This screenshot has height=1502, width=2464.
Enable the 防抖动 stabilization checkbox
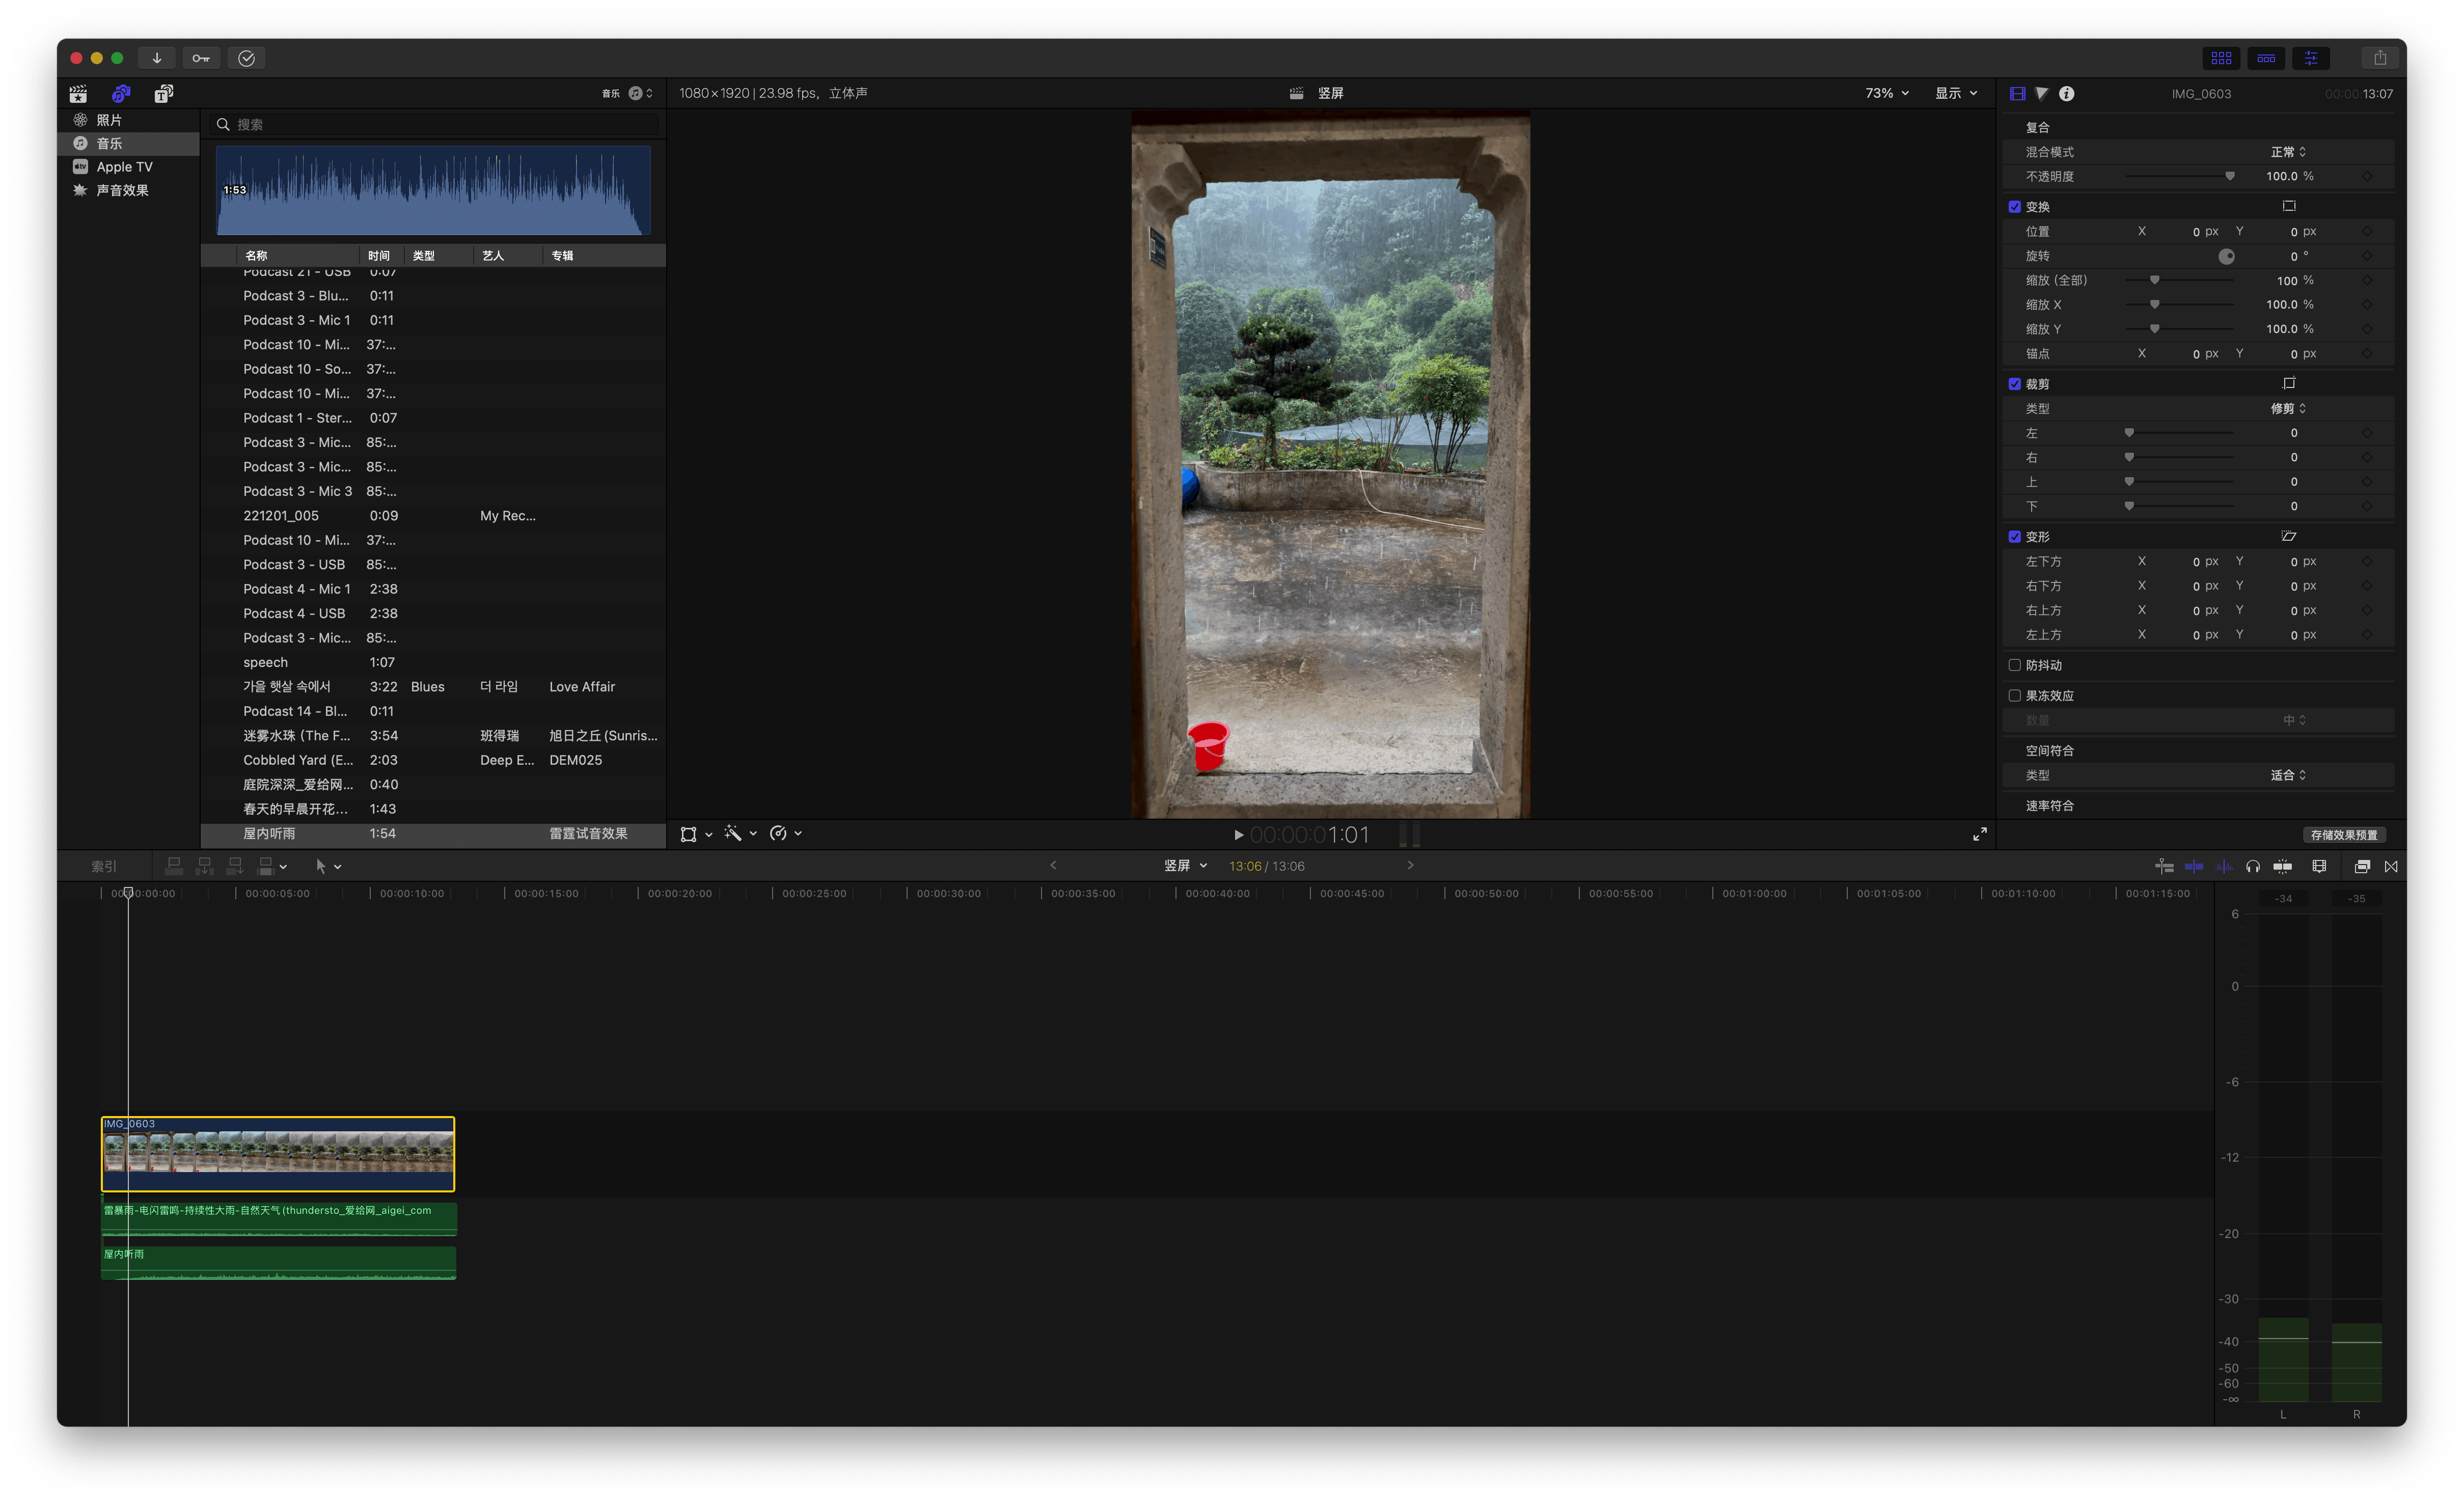2014,665
